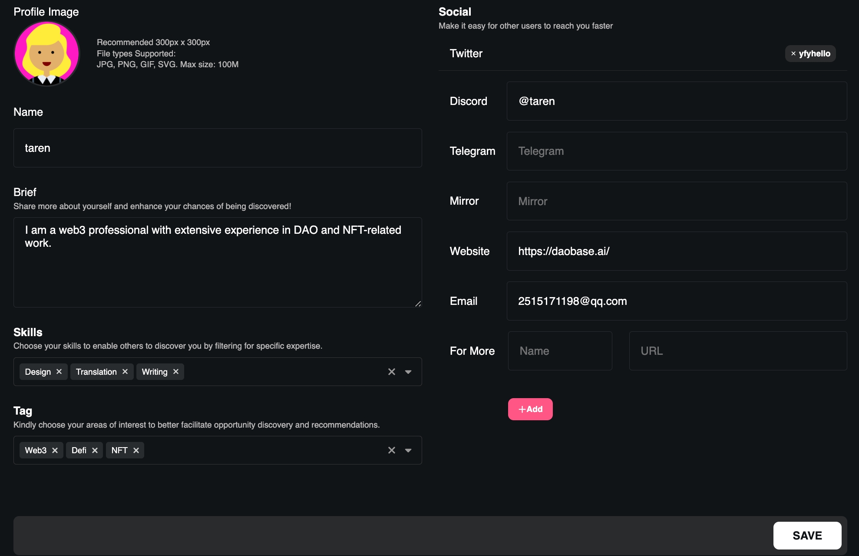Clear all selected tags
Screen dimensions: 859x556
point(392,450)
